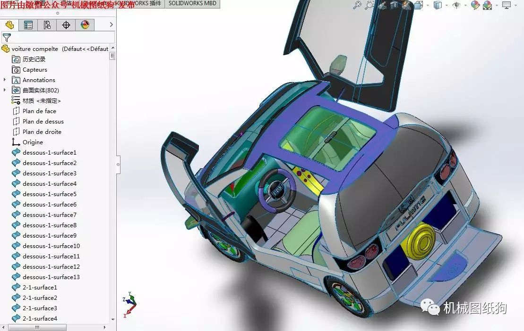Select the 曲面实体(802) surface bodies folder

pyautogui.click(x=35, y=91)
